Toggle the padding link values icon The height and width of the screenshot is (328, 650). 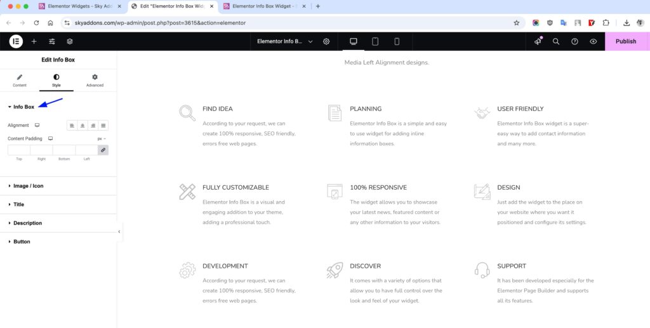coord(103,150)
